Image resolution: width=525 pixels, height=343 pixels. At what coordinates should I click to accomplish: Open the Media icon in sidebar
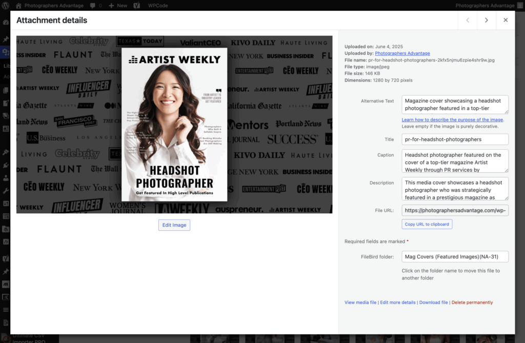pyautogui.click(x=6, y=52)
